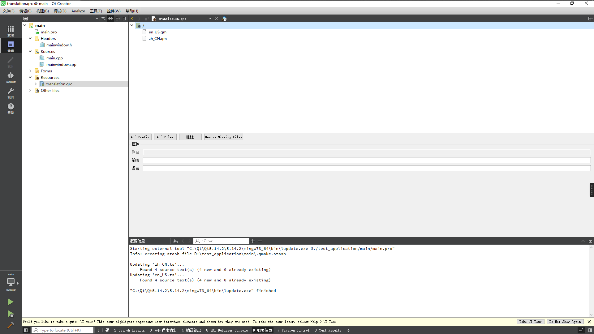This screenshot has height=334, width=594.
Task: Open the 文件(F) menu
Action: pos(9,11)
